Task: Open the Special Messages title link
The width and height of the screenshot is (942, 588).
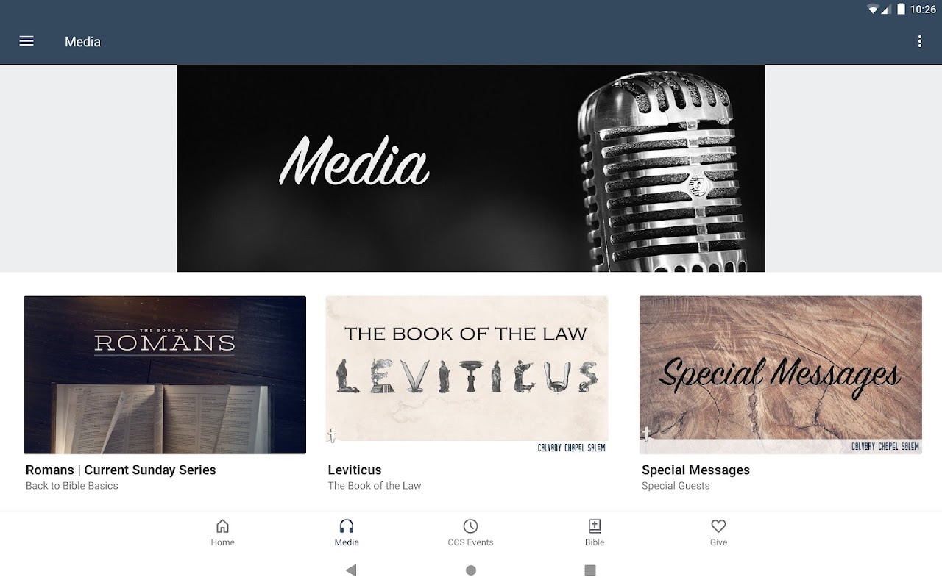Action: [x=695, y=470]
